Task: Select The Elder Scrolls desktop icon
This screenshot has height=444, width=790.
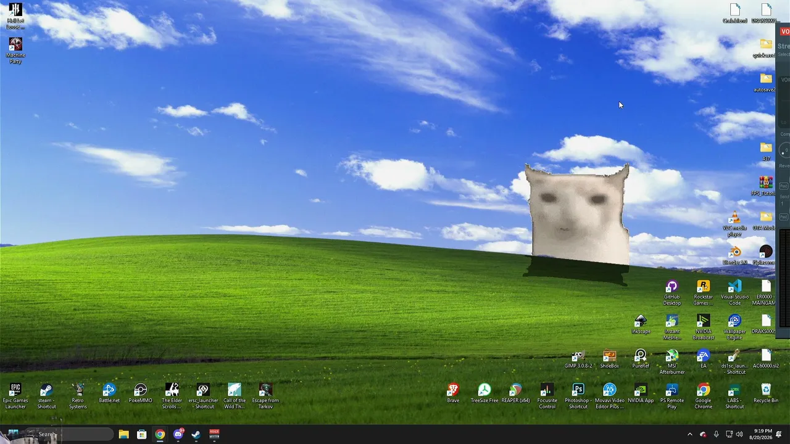Action: [172, 395]
